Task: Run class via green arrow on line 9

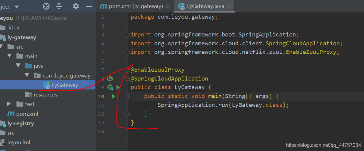Action: coord(118,88)
